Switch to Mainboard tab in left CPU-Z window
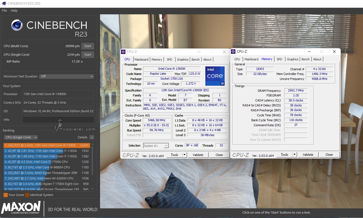The width and height of the screenshot is (363, 218). coord(141,60)
